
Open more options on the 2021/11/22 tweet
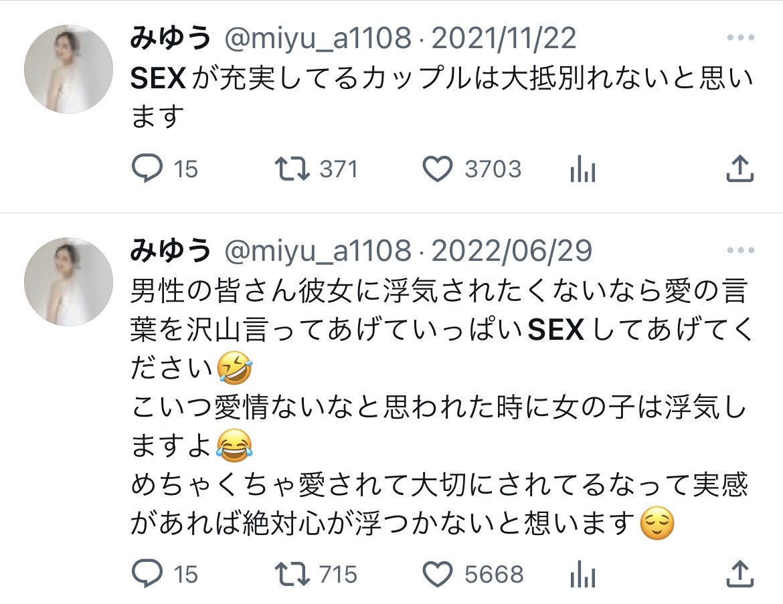[x=741, y=37]
